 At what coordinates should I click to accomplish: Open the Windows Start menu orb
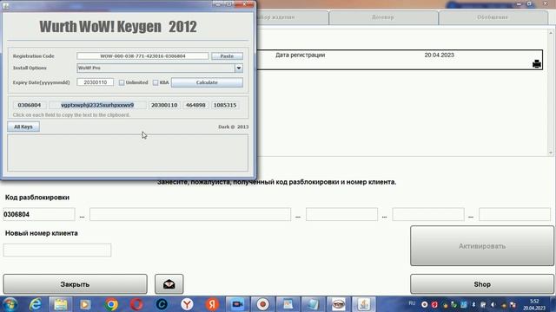pyautogui.click(x=10, y=304)
